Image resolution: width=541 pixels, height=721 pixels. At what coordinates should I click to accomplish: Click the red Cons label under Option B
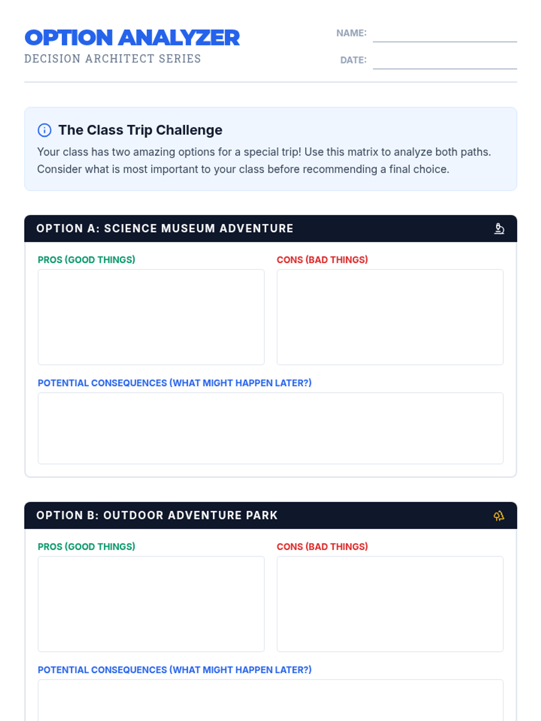coord(322,547)
